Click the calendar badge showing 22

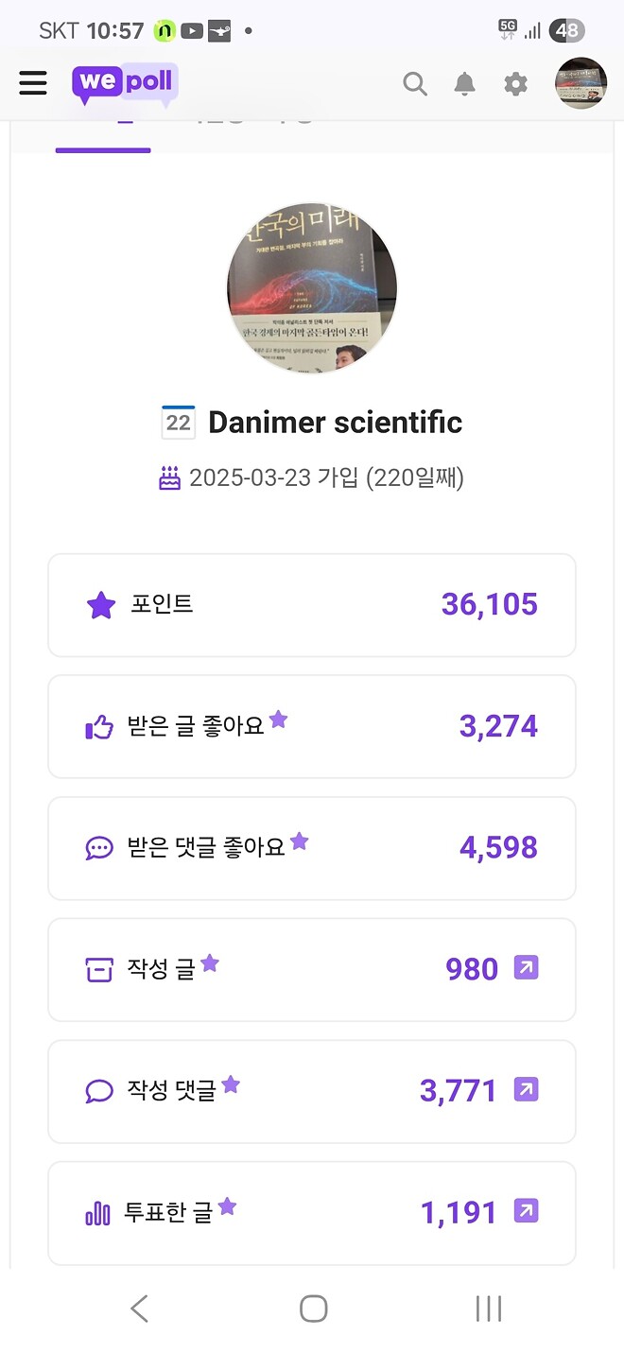pos(179,422)
